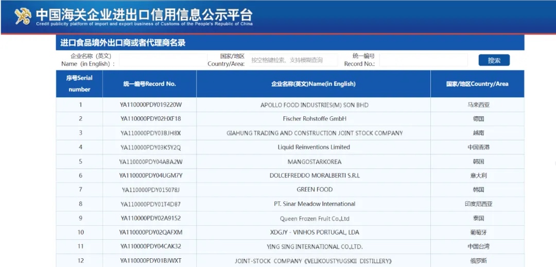Click serial number 12 cell
The width and height of the screenshot is (556, 267).
click(x=79, y=261)
